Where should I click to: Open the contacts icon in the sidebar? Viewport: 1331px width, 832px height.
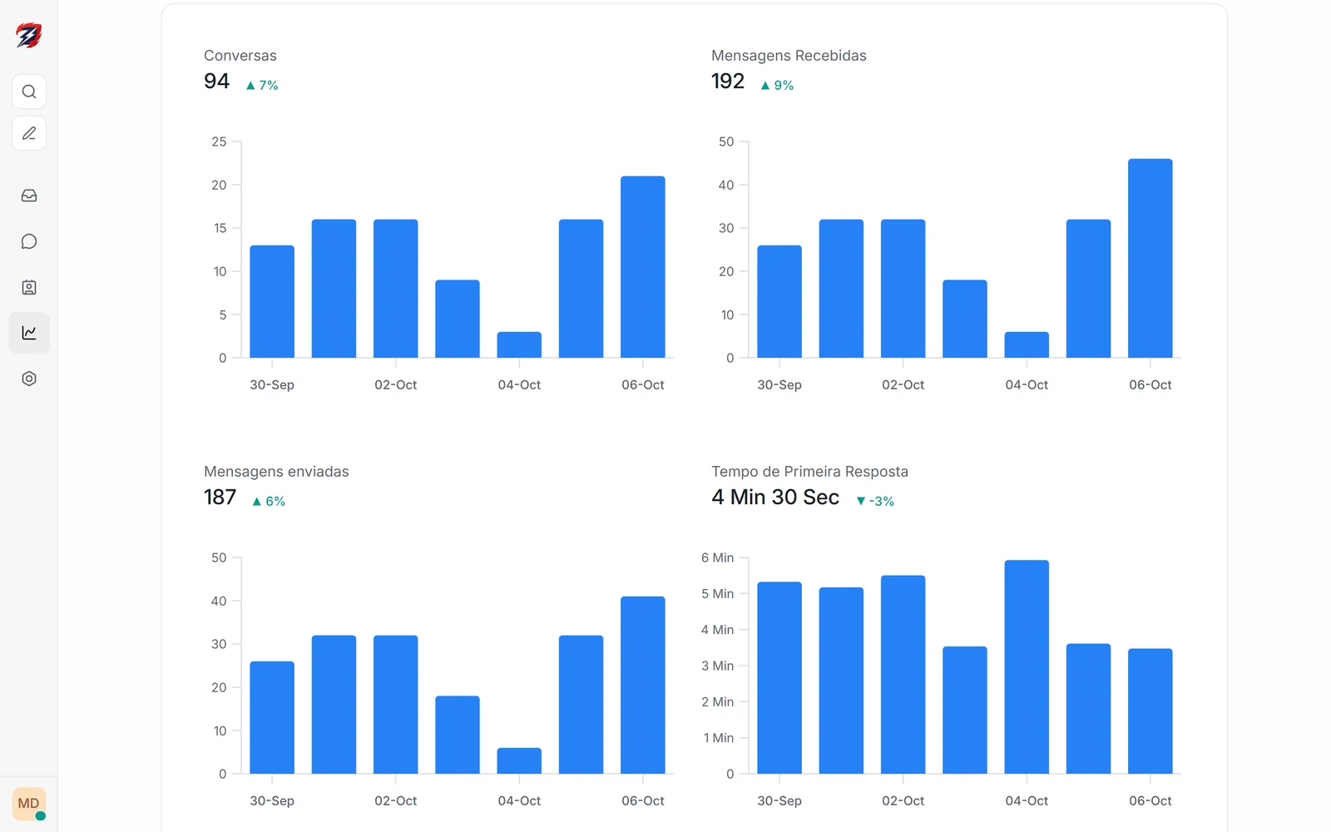[x=29, y=287]
